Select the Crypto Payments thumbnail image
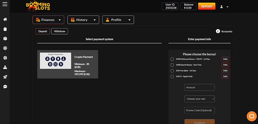 pos(55,61)
